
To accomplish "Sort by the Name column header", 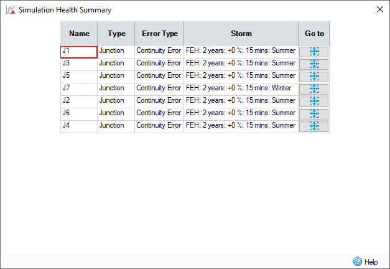I will tap(79, 34).
